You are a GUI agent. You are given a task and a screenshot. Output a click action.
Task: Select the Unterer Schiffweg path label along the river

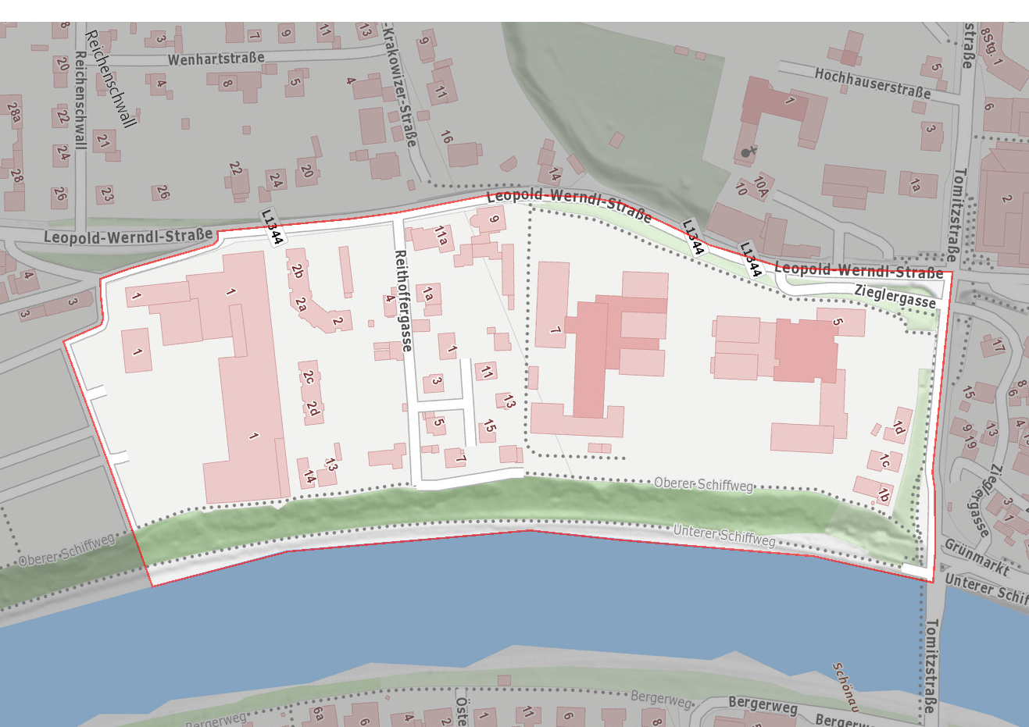coord(724,535)
